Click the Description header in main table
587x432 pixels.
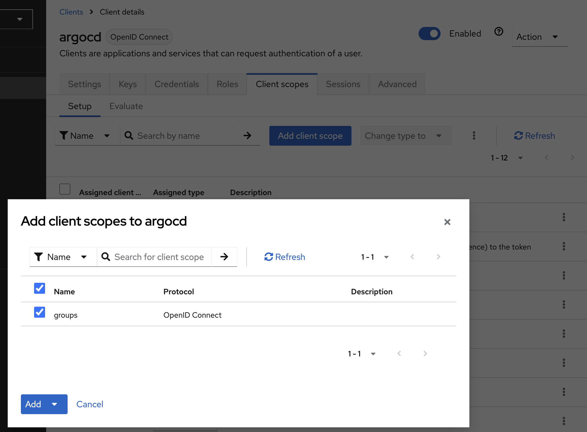pyautogui.click(x=251, y=192)
